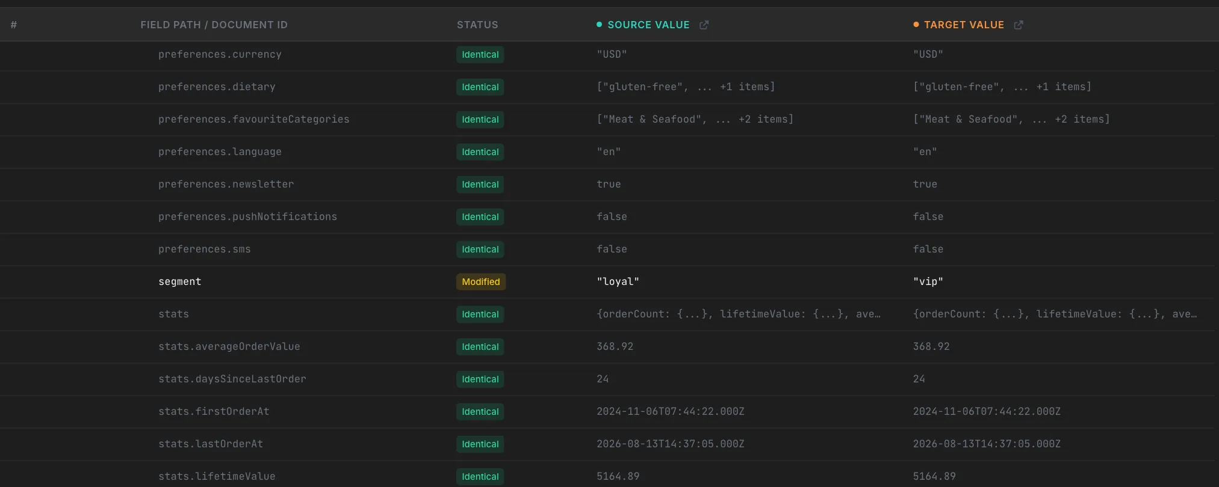Screen dimensions: 1219x487
Task: Click Identical badge in preferences.currency row
Action: (x=480, y=55)
